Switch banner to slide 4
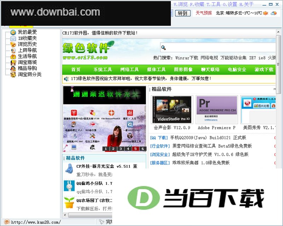 pos(128,149)
